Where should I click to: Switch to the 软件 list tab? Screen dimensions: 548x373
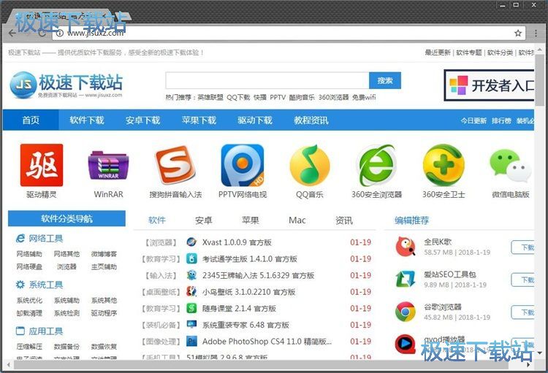coord(157,220)
